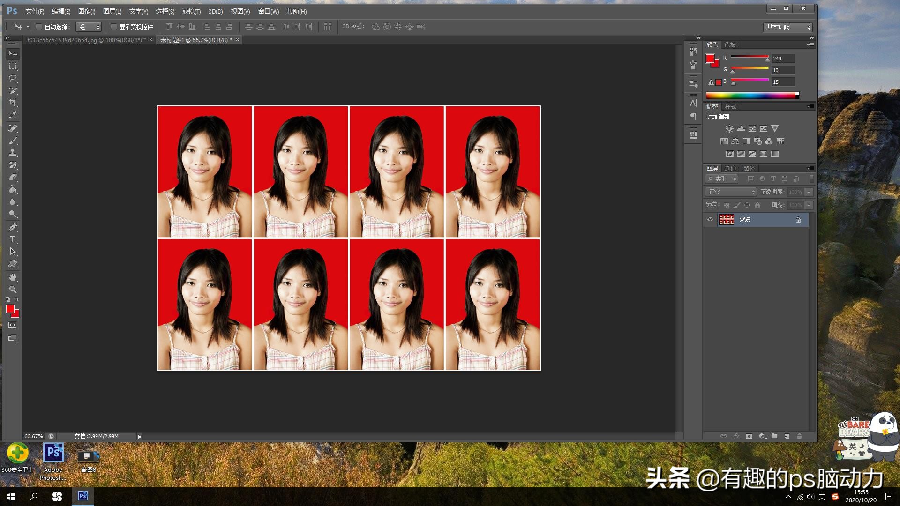Click the R value input field
This screenshot has height=506, width=900.
point(783,59)
